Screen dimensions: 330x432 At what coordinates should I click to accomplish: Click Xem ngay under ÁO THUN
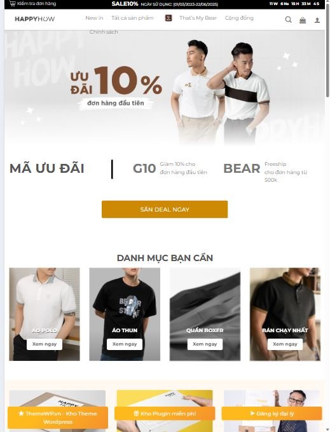pyautogui.click(x=125, y=344)
